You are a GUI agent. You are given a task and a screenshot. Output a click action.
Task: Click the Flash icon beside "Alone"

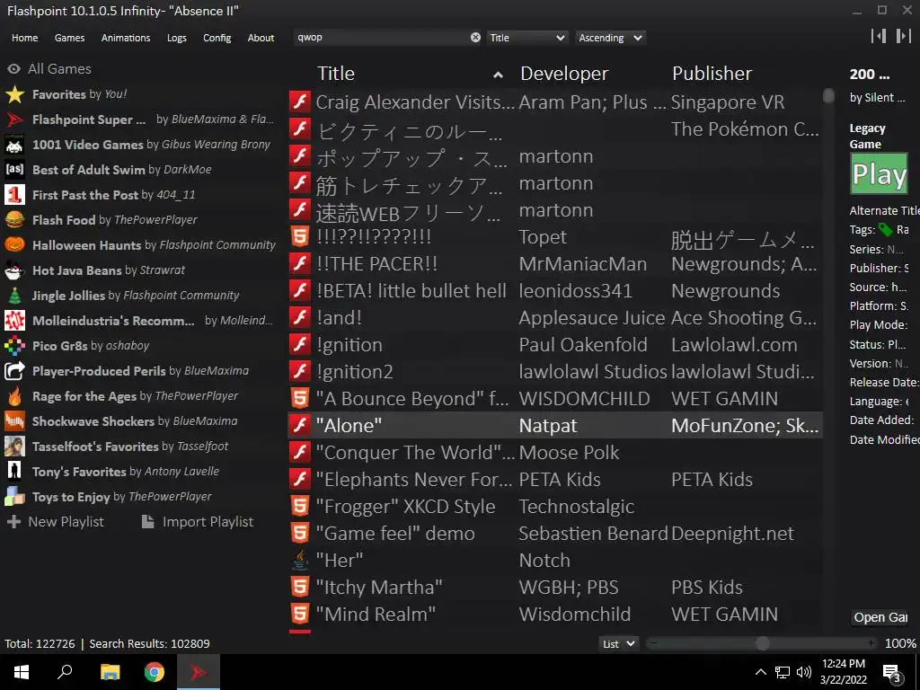(x=300, y=425)
